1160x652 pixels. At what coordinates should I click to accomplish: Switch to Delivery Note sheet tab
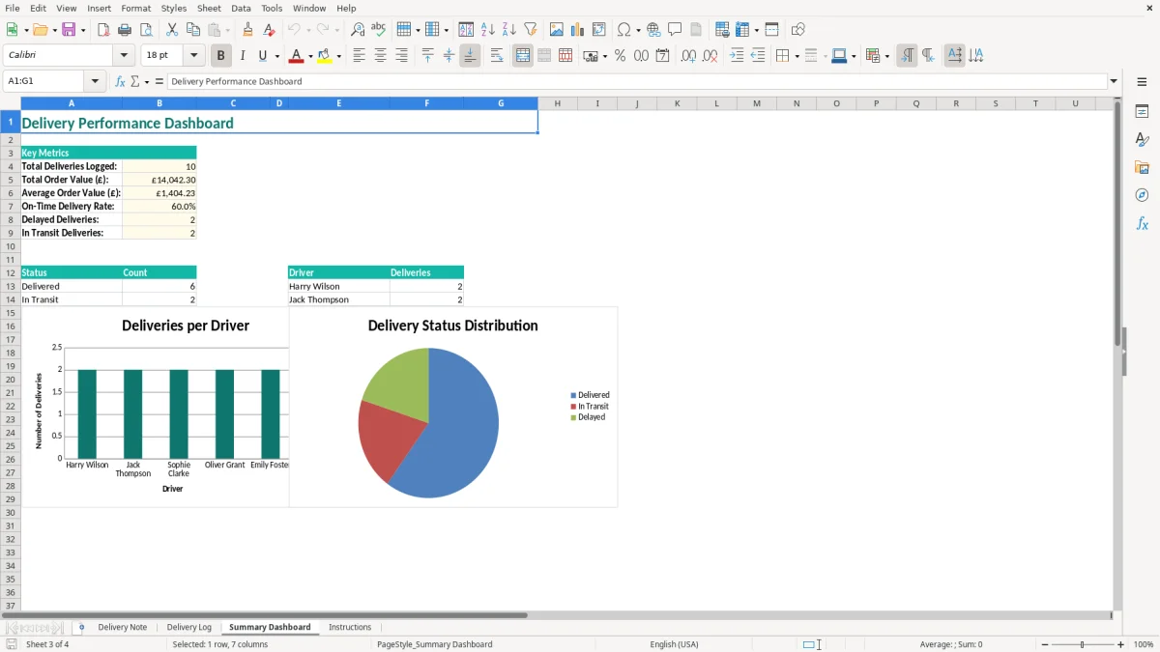tap(123, 627)
